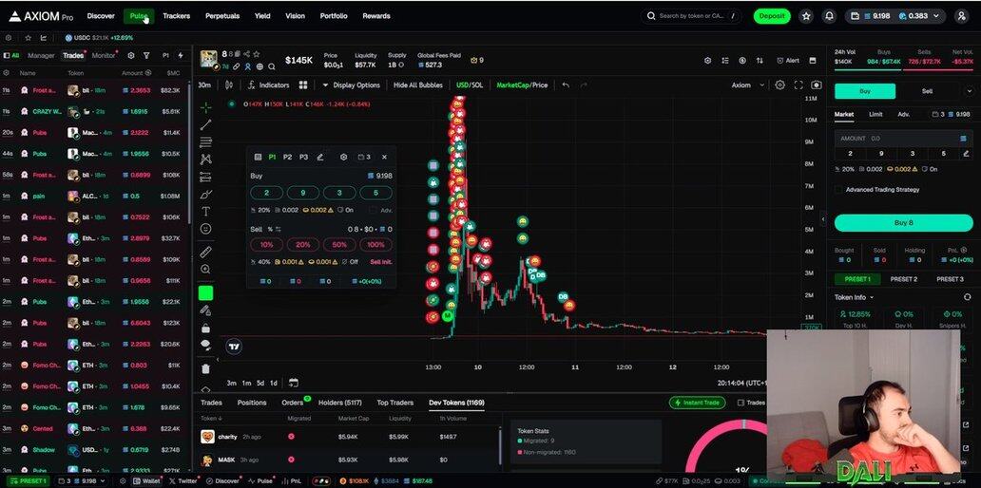Viewport: 981px width, 488px height.
Task: Select the ruler measure tool
Action: click(205, 252)
